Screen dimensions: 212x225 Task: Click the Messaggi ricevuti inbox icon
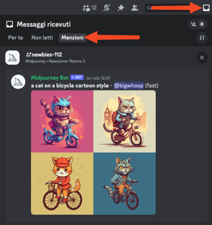point(9,24)
